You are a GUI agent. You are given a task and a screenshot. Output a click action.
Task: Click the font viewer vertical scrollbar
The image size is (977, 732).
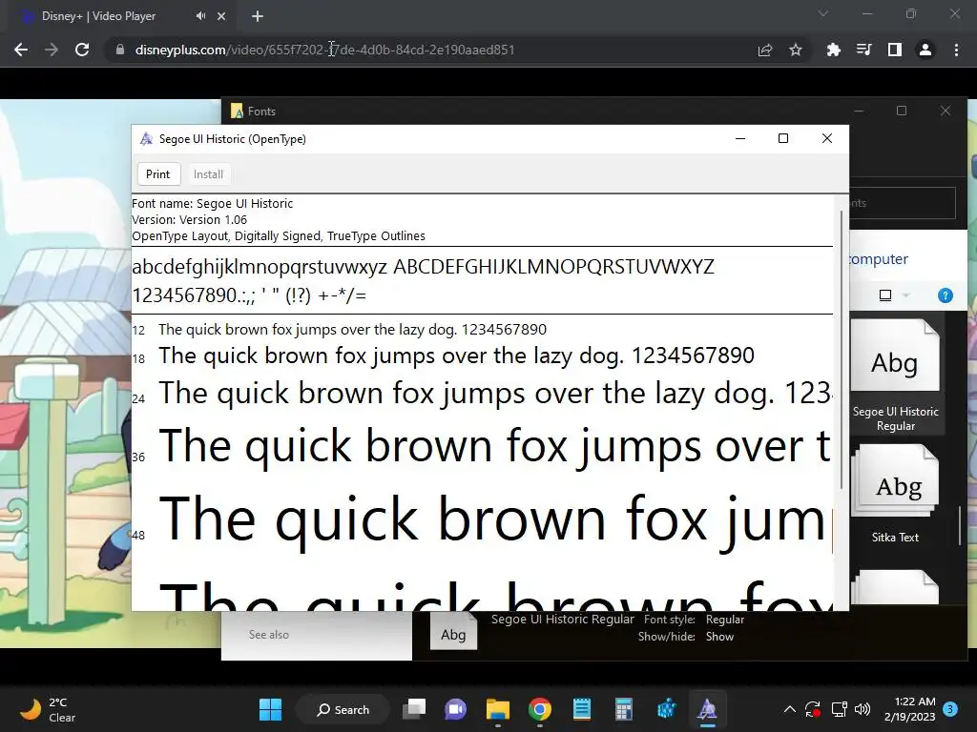842,349
